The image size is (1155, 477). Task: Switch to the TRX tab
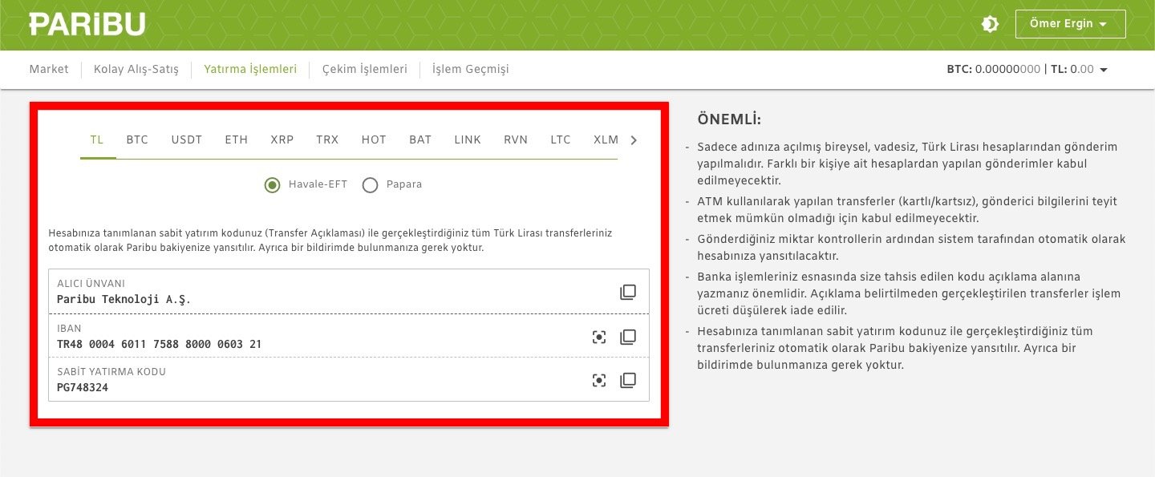point(327,139)
